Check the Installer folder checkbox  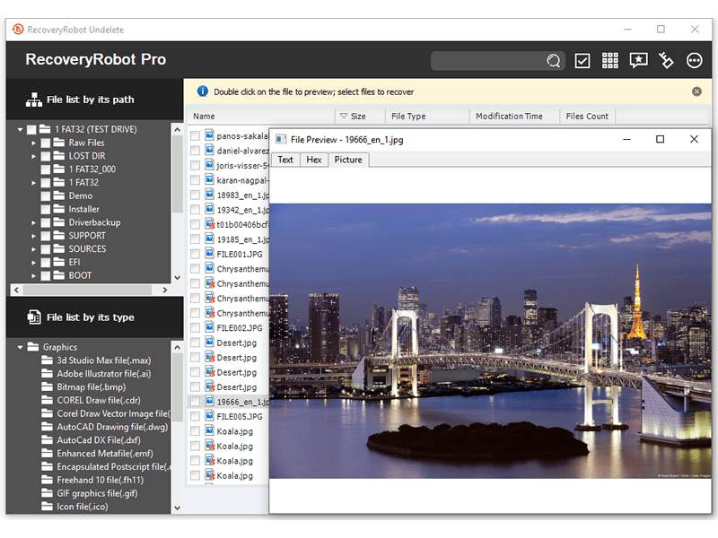46,209
